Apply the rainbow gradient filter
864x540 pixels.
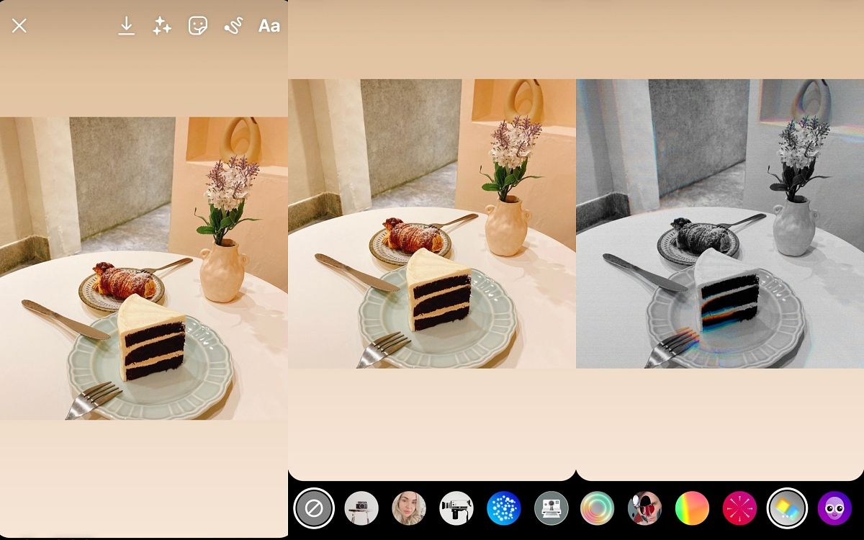tap(692, 508)
